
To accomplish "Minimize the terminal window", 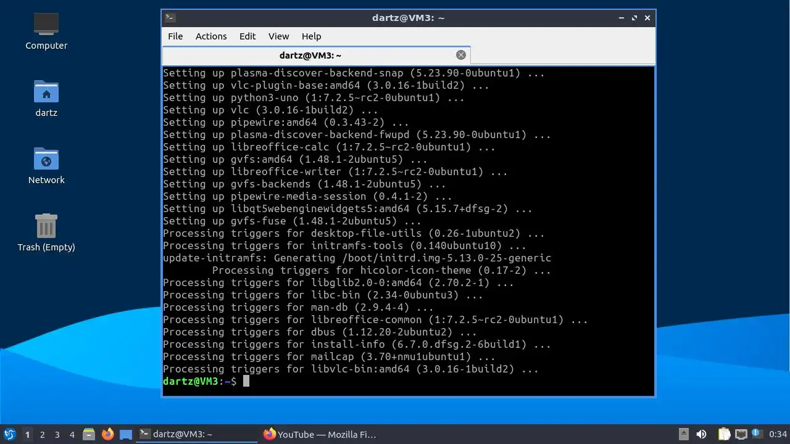I will pyautogui.click(x=622, y=18).
